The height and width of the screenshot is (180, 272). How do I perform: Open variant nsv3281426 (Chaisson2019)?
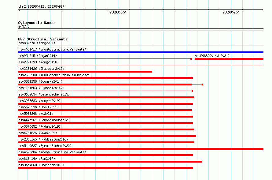click(41, 69)
